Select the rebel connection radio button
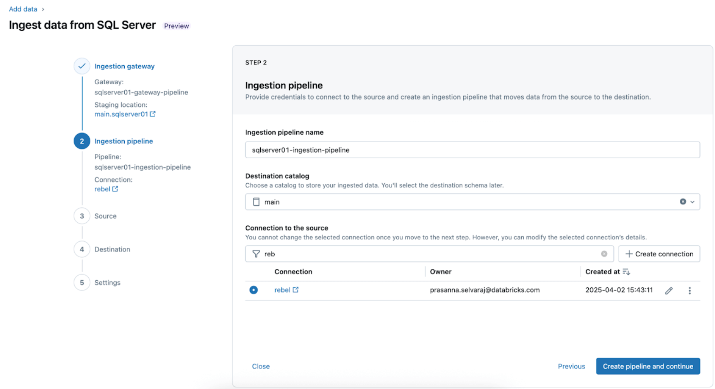 click(254, 290)
